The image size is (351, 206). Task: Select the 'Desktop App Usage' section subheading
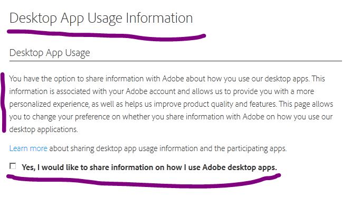[x=50, y=53]
